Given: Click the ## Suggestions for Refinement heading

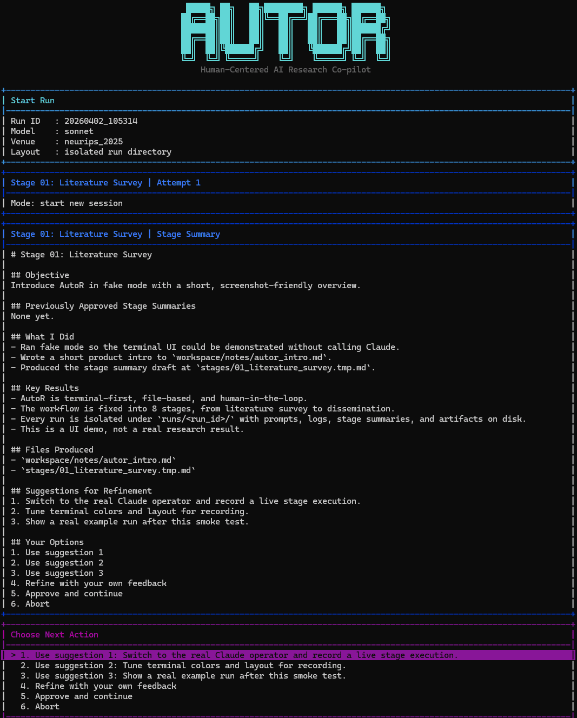Looking at the screenshot, I should click(x=81, y=491).
